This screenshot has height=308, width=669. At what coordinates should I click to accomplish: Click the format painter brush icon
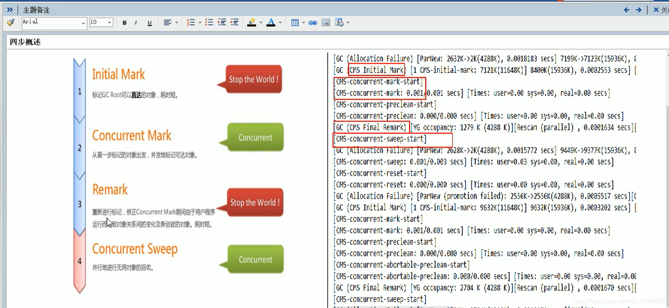pyautogui.click(x=11, y=23)
